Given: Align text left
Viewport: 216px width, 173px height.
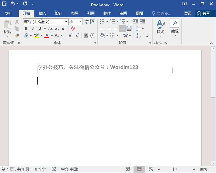Looking at the screenshot, I should (102, 29).
